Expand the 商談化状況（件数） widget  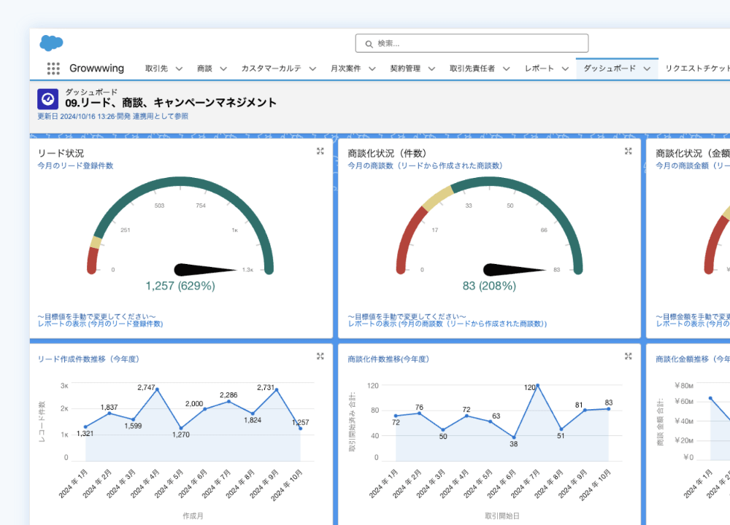[628, 151]
